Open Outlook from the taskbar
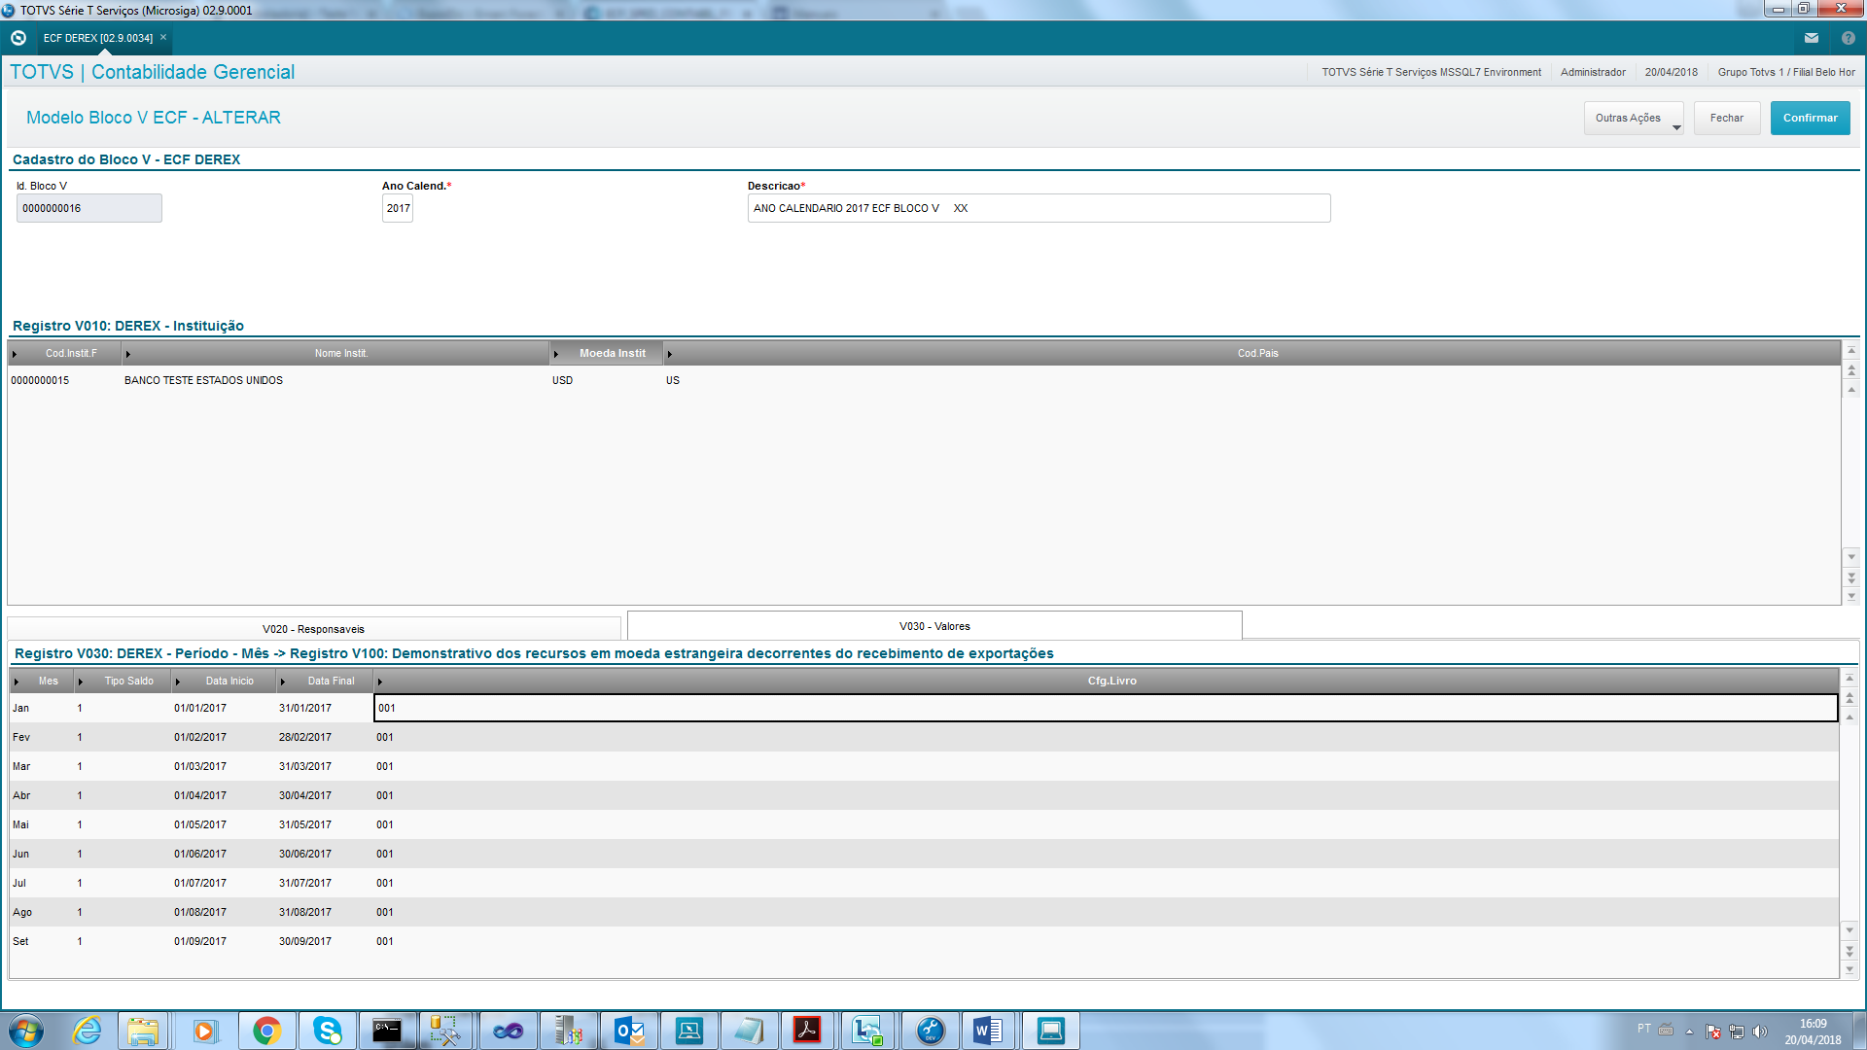The height and width of the screenshot is (1050, 1867). [629, 1031]
